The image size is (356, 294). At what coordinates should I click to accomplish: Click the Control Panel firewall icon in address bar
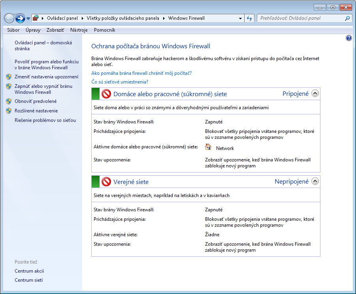point(36,18)
